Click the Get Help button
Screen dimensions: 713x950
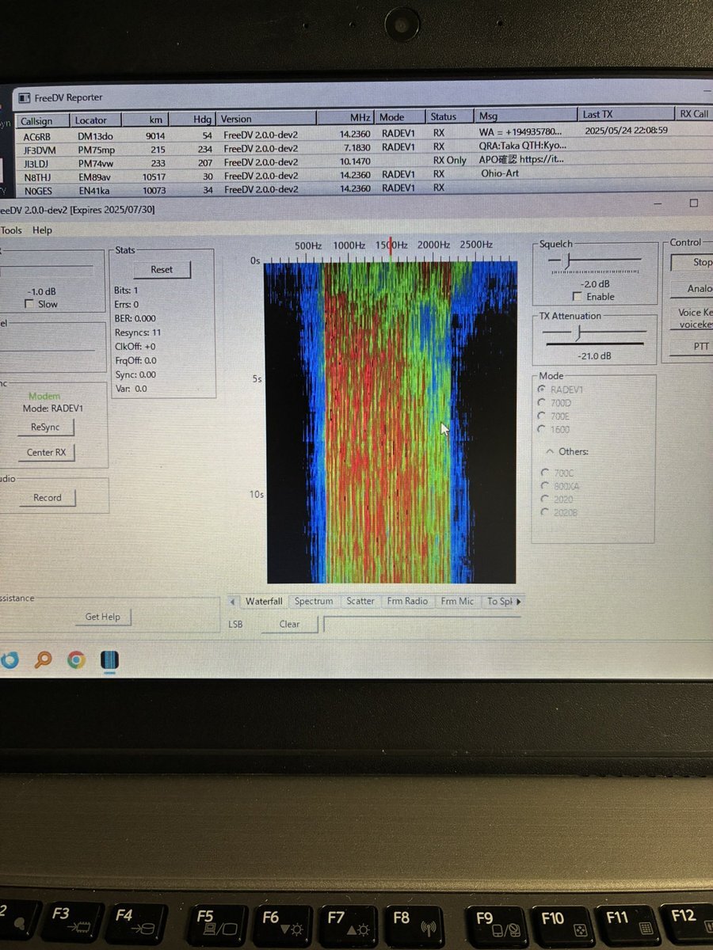(x=103, y=617)
